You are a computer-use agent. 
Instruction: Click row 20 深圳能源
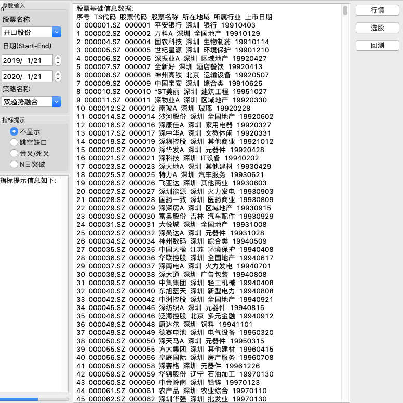pyautogui.click(x=175, y=191)
